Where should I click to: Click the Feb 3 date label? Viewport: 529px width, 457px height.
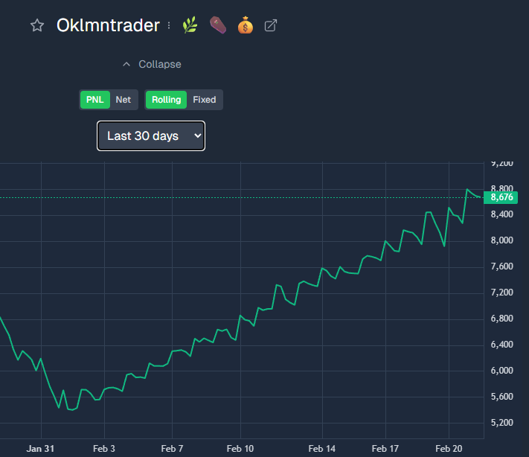pyautogui.click(x=104, y=449)
